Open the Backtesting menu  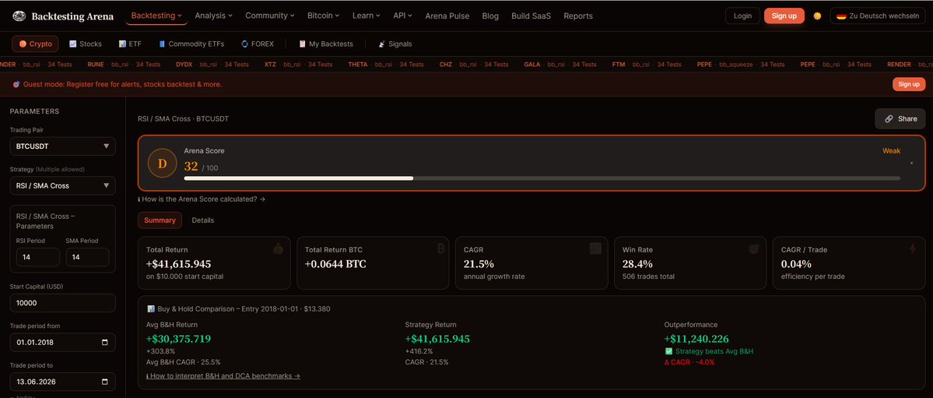(x=156, y=16)
